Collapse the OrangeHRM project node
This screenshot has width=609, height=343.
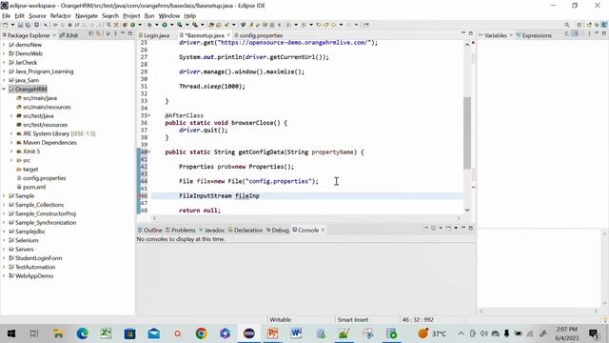click(4, 89)
